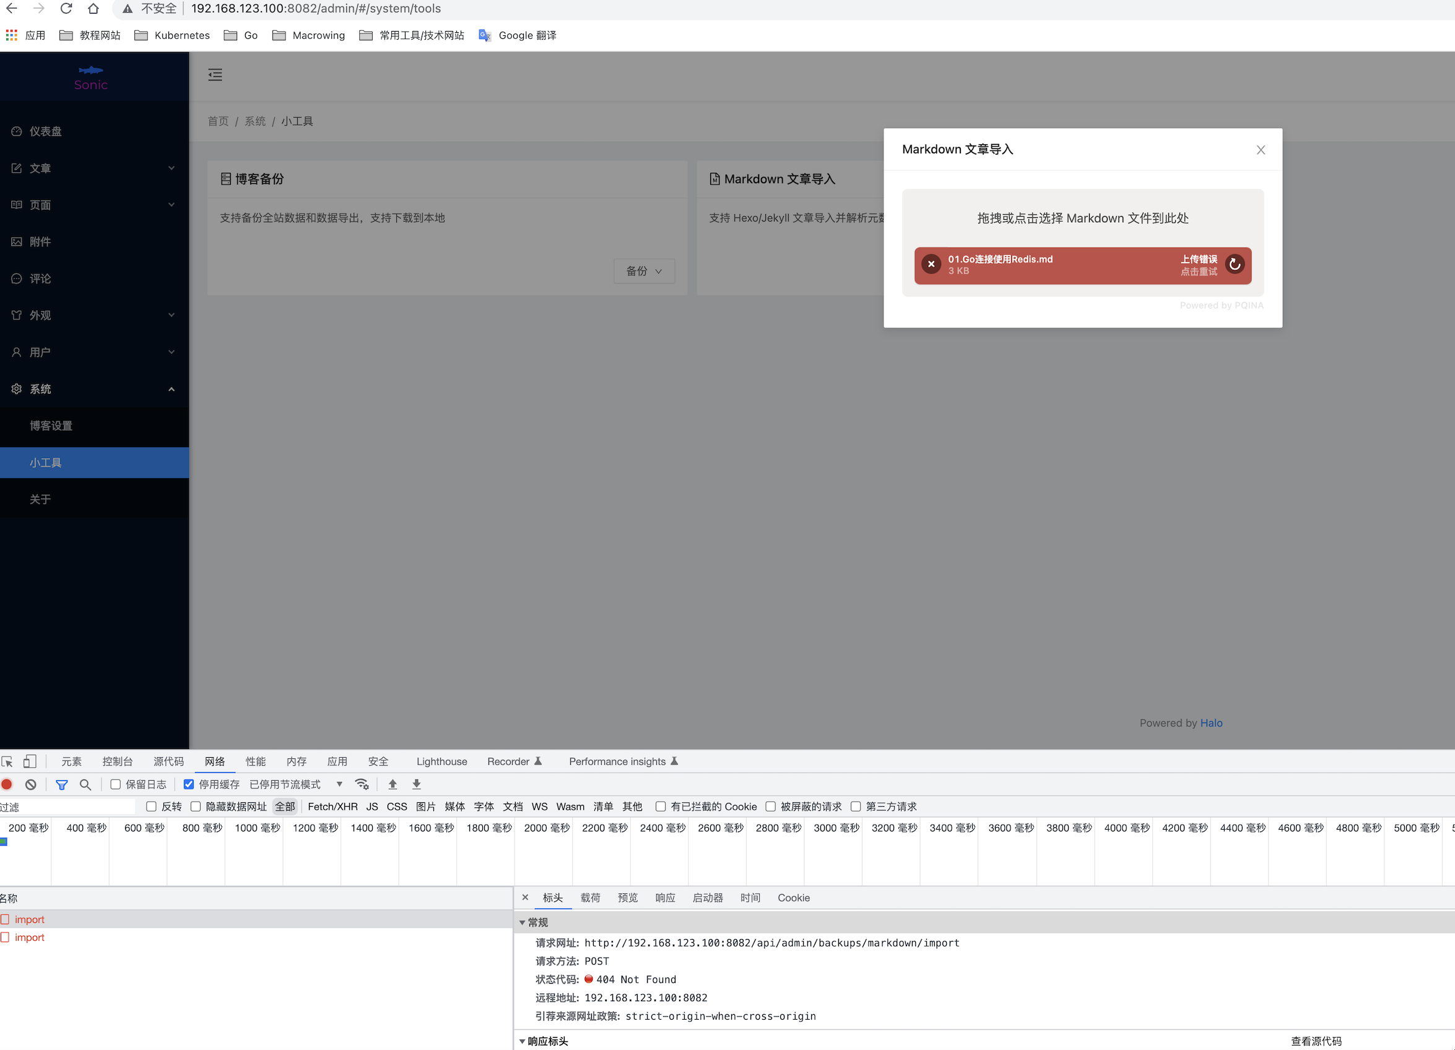Image resolution: width=1455 pixels, height=1050 pixels.
Task: Close the Markdown 文章导入 dialog
Action: point(1261,149)
